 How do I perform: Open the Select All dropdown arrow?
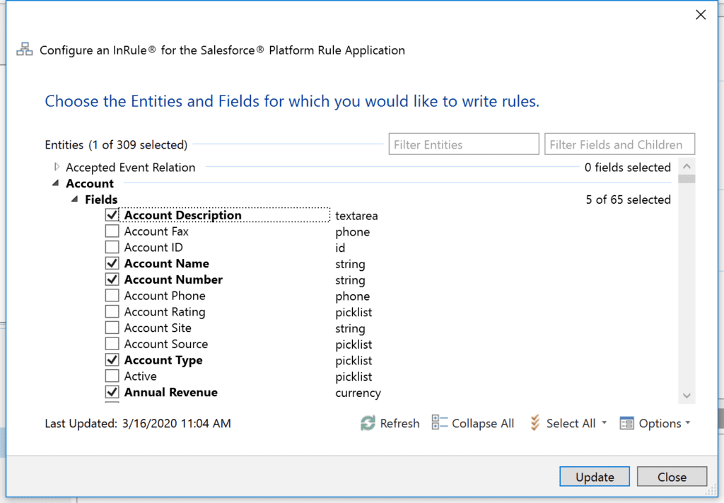(x=605, y=424)
